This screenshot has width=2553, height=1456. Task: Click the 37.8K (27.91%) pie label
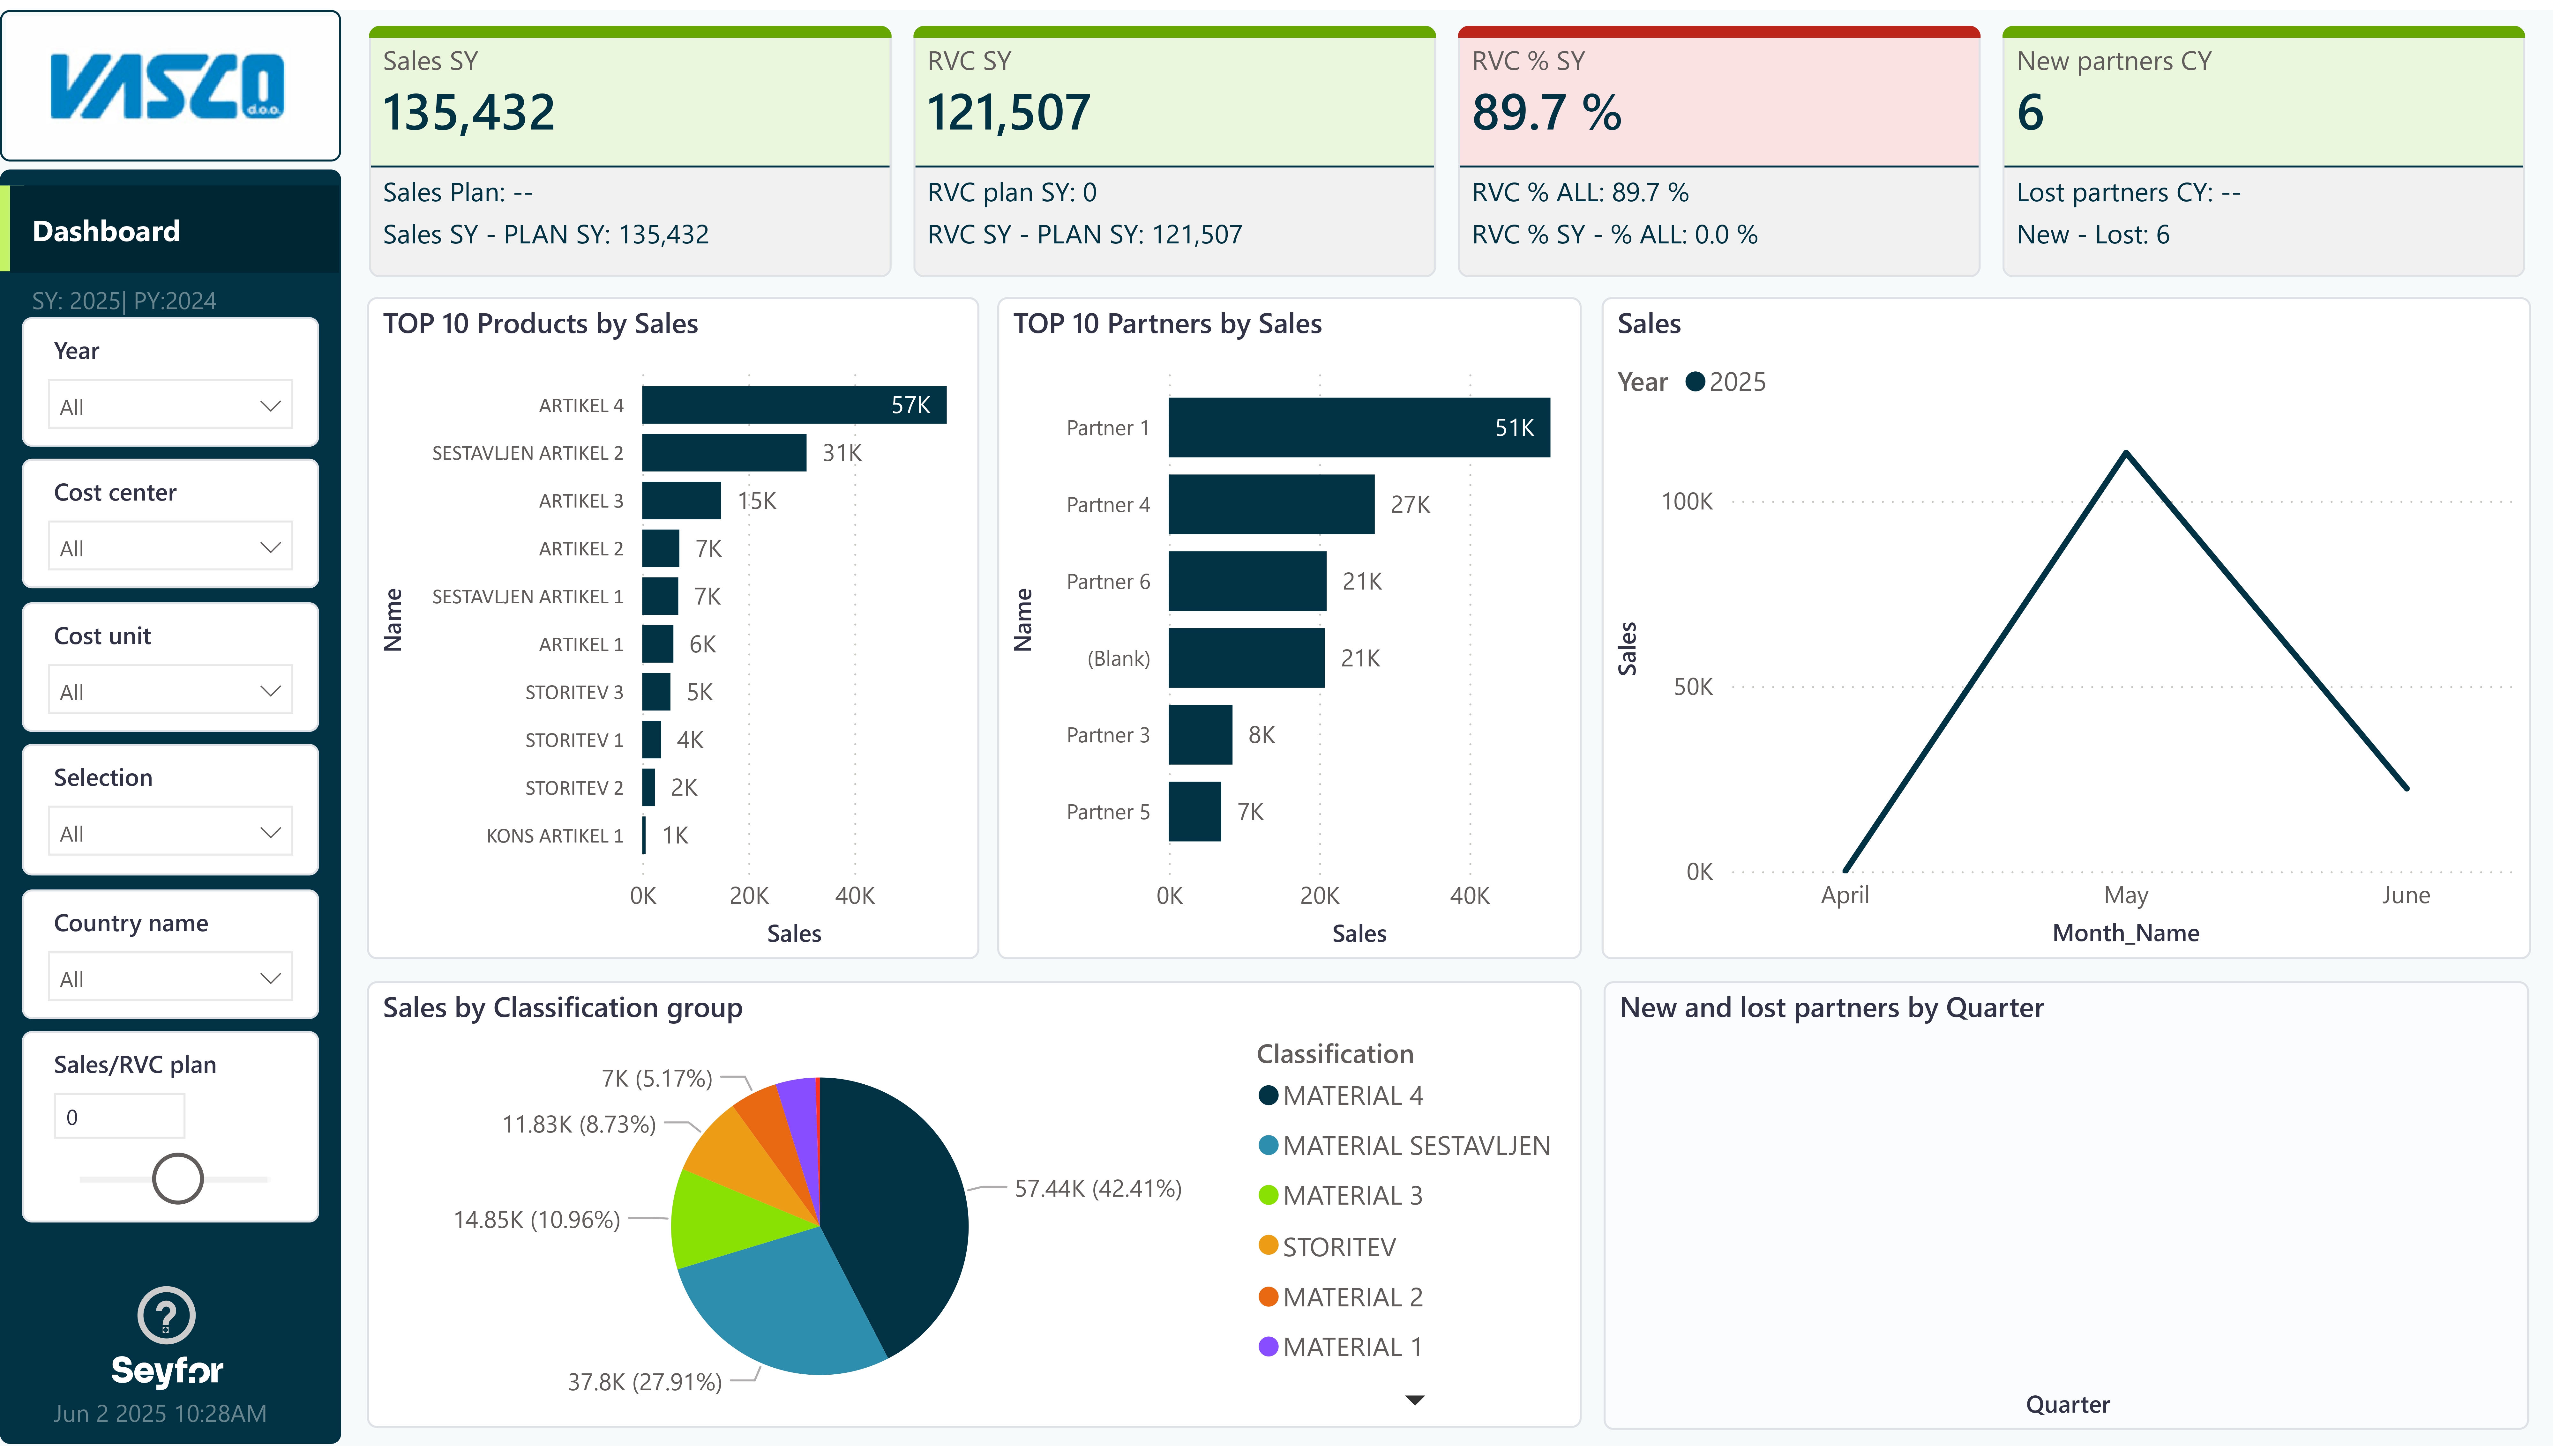point(645,1382)
